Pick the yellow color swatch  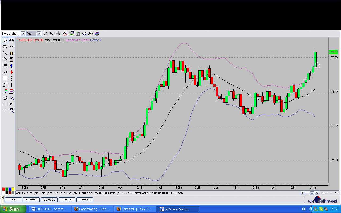tap(13, 189)
